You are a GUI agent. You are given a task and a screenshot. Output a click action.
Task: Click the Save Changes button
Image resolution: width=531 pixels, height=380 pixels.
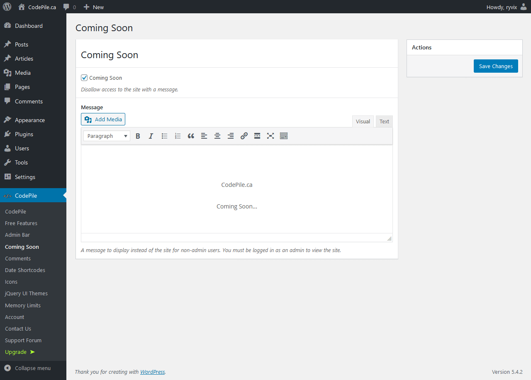click(x=496, y=66)
